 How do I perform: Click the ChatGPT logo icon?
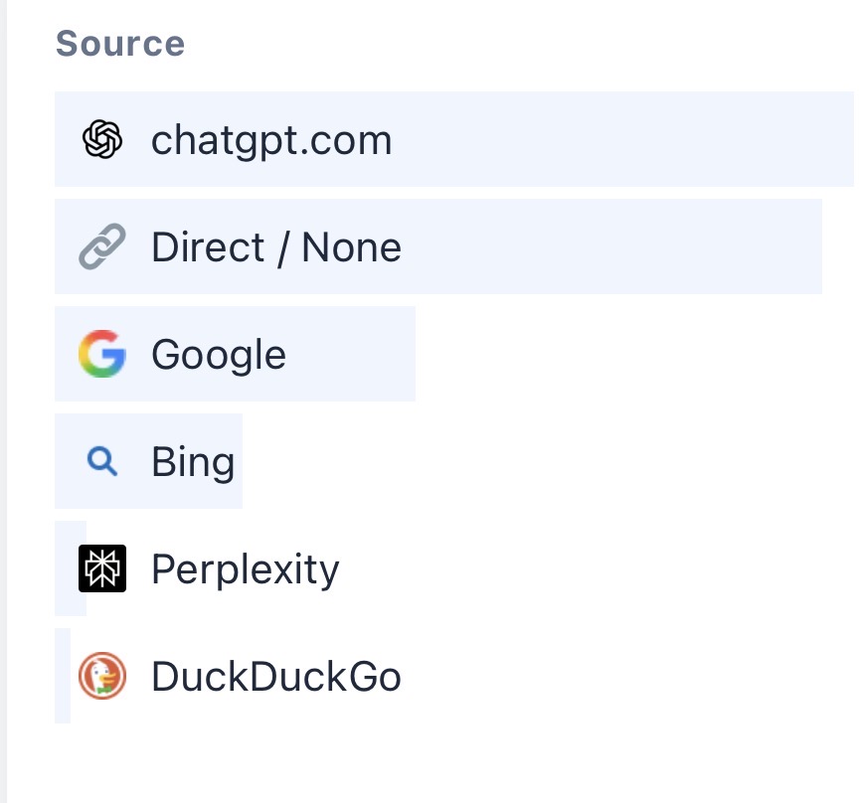pyautogui.click(x=102, y=139)
